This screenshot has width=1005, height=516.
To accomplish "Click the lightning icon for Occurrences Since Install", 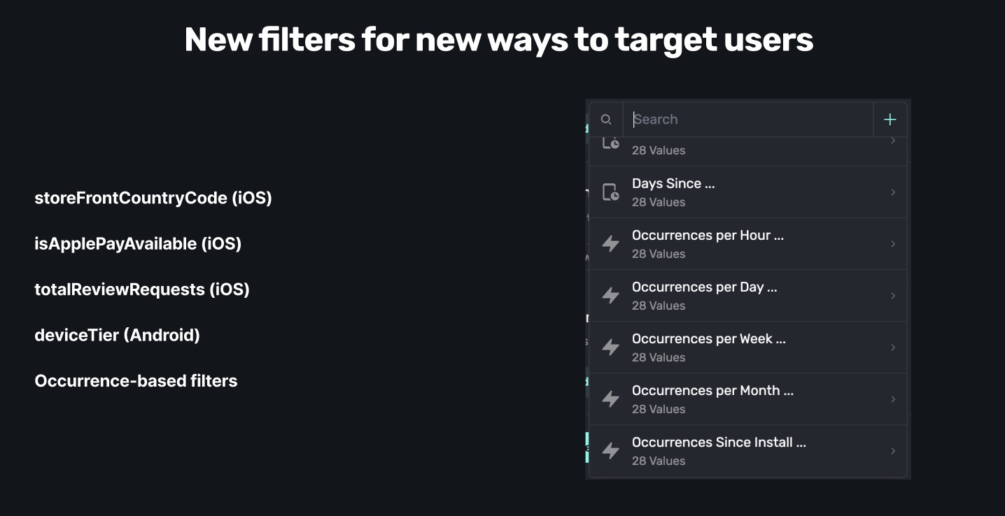I will click(610, 450).
